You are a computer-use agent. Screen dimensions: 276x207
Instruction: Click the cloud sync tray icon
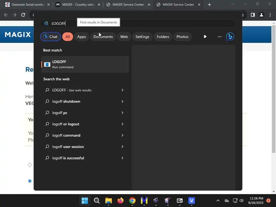pos(227,201)
